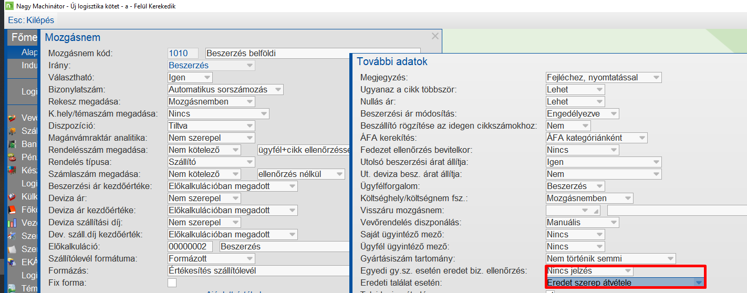Toggle the Fix forma checkbox

click(172, 282)
